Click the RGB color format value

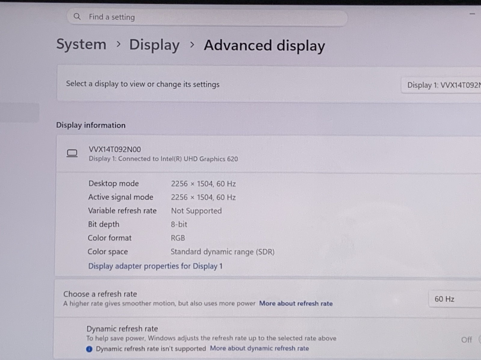[x=178, y=238]
